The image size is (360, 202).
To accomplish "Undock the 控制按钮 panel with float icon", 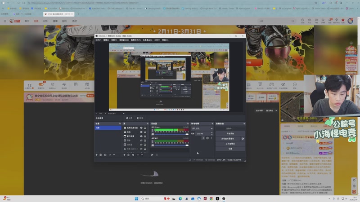I will tap(244, 124).
